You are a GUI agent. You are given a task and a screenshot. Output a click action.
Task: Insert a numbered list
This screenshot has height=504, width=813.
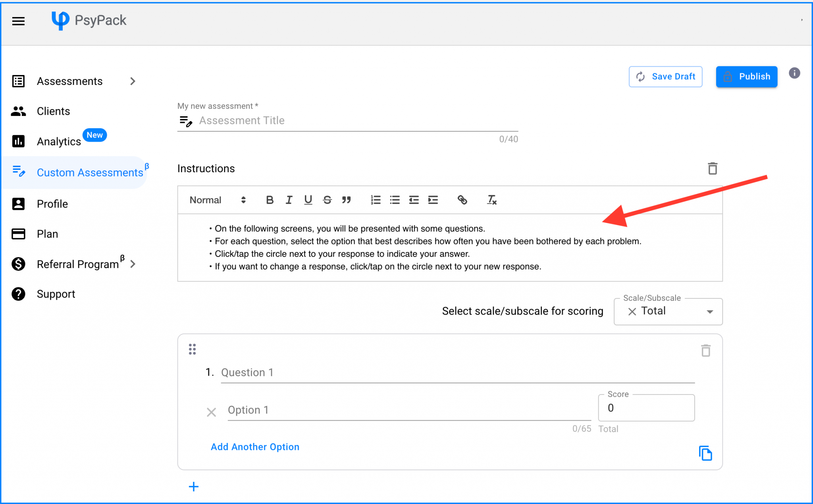coord(375,200)
